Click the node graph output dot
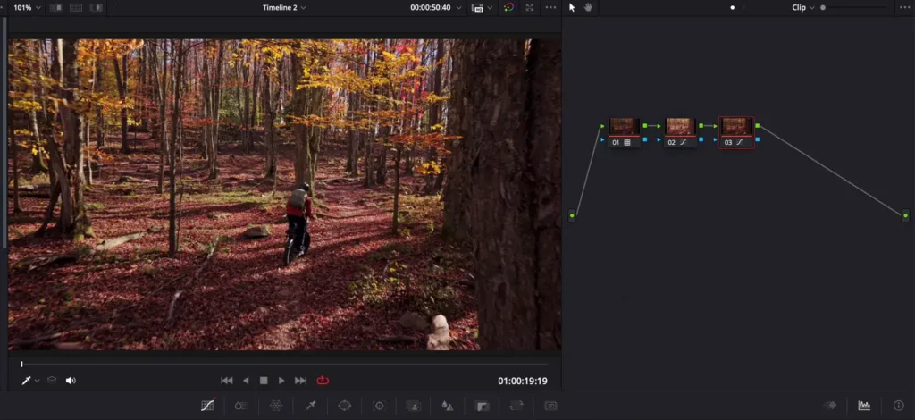Image resolution: width=915 pixels, height=420 pixels. tap(906, 216)
